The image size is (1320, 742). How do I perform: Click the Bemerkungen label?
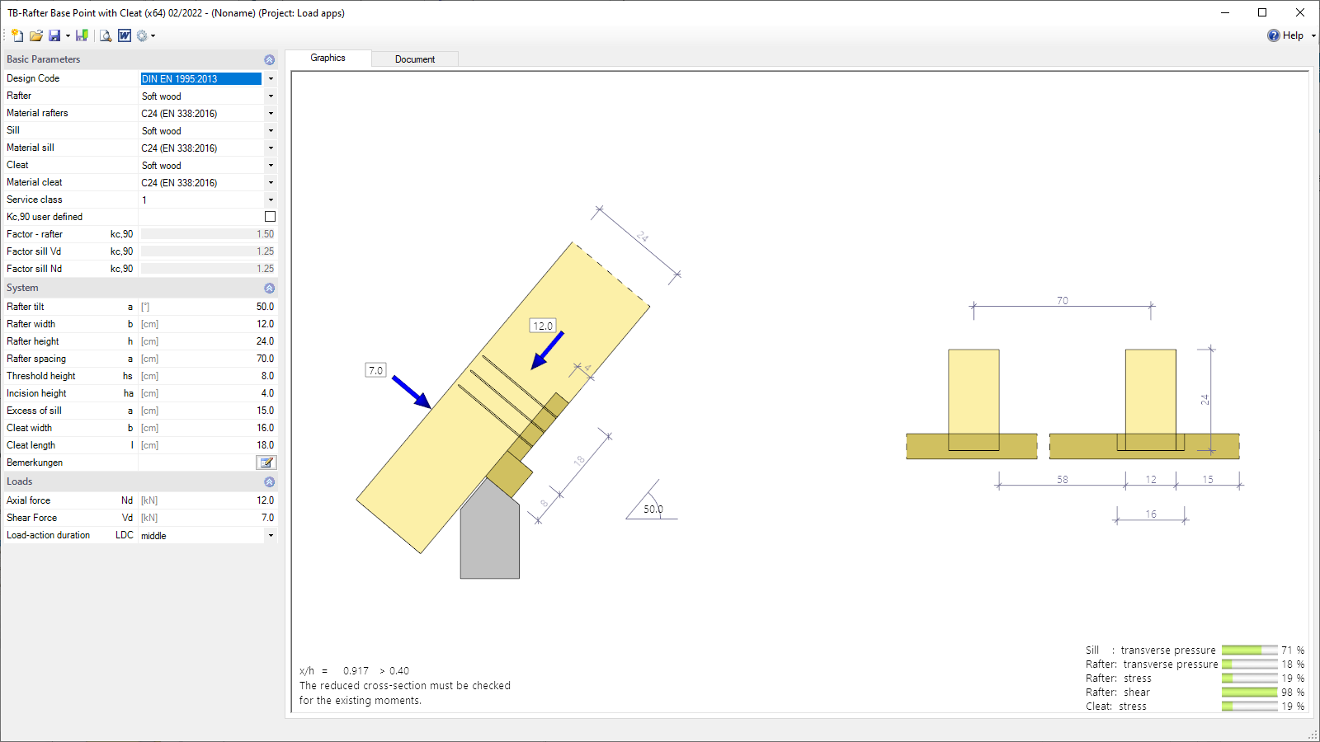(35, 463)
